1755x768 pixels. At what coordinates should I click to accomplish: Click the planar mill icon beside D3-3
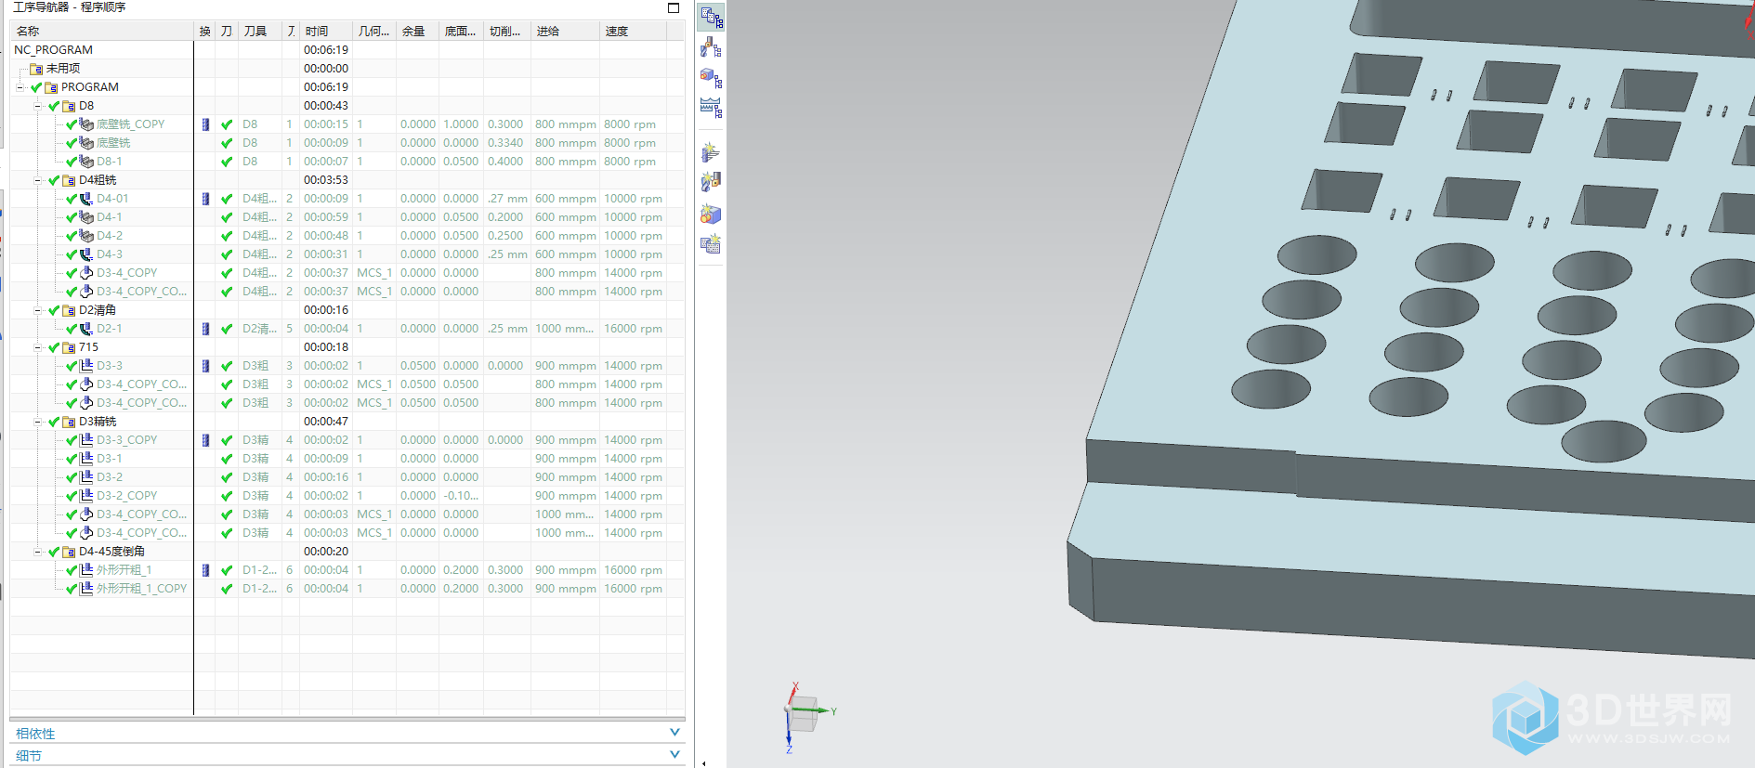pyautogui.click(x=86, y=365)
